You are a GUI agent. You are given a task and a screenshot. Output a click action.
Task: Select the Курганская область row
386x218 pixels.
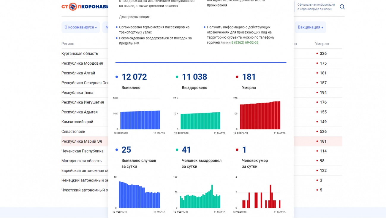(x=80, y=54)
